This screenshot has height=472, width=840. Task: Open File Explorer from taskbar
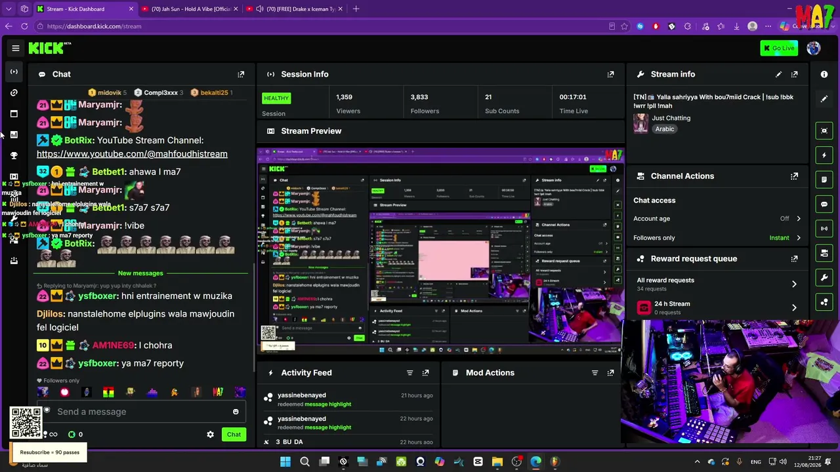click(x=497, y=462)
